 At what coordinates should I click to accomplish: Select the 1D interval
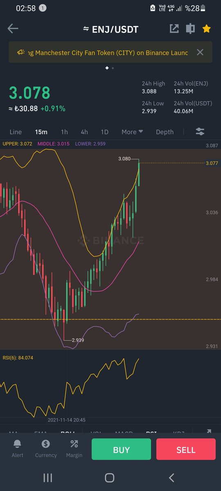pyautogui.click(x=104, y=132)
